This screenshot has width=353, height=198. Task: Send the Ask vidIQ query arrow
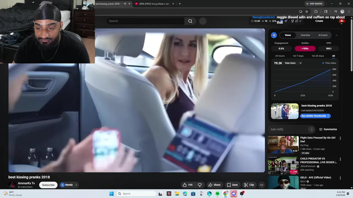coord(312,129)
